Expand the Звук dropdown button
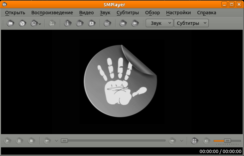The width and height of the screenshot is (244, 156). click(159, 23)
